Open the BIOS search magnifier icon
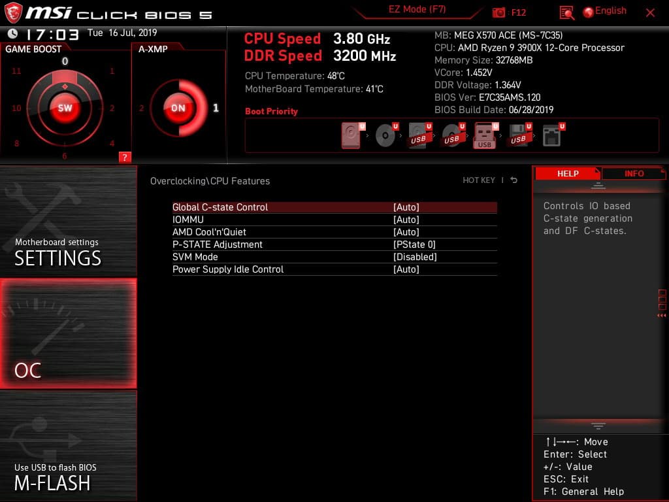669x502 pixels. (566, 13)
